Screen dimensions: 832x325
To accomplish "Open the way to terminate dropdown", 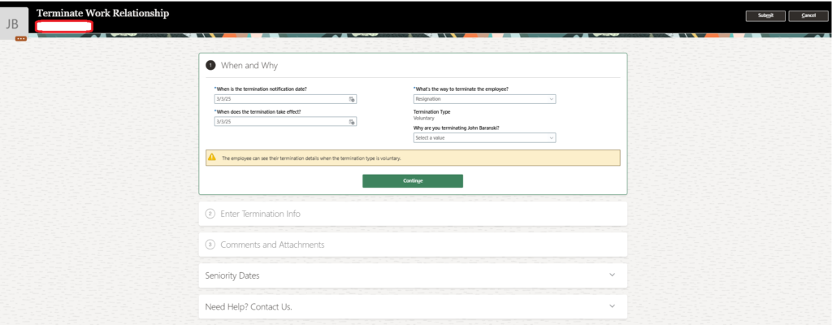I will pyautogui.click(x=484, y=99).
